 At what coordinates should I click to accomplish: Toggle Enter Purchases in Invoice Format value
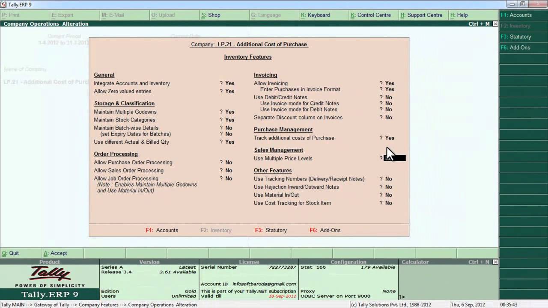coord(390,89)
